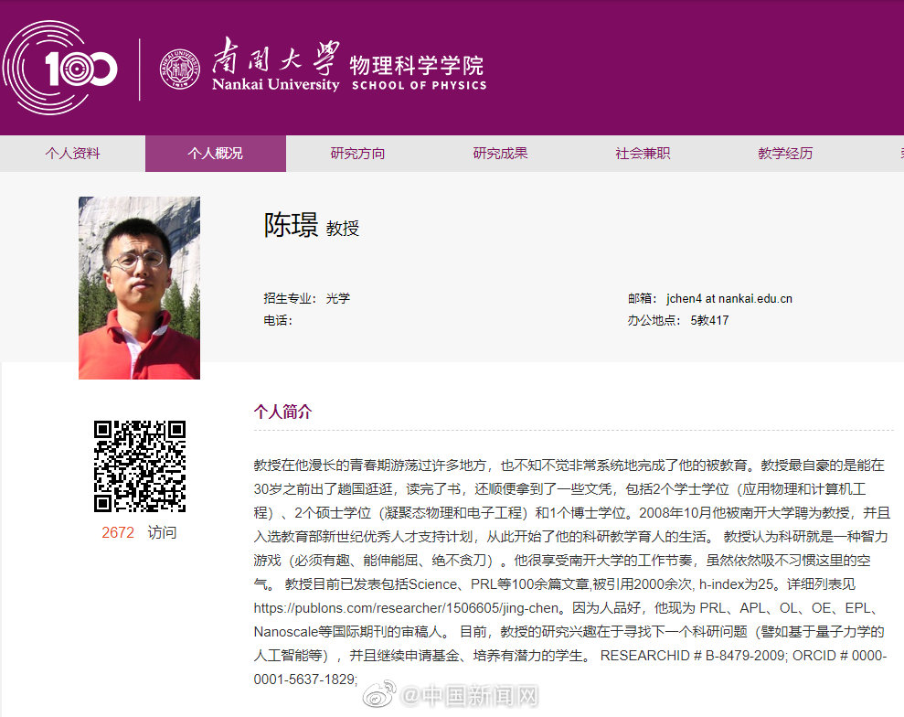The height and width of the screenshot is (717, 904).
Task: Click the name 陈璟
Action: point(292,225)
